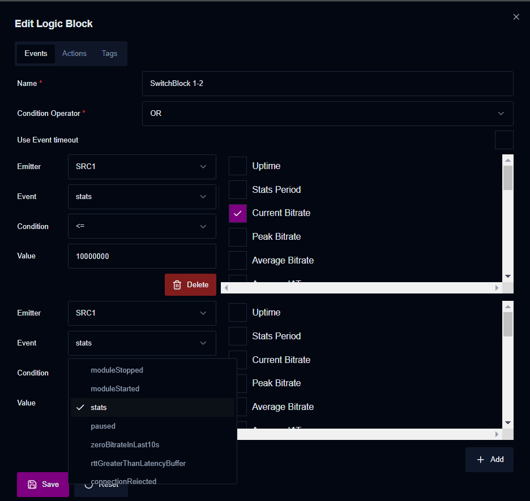Check Uptime in the second stats list

[238, 313]
